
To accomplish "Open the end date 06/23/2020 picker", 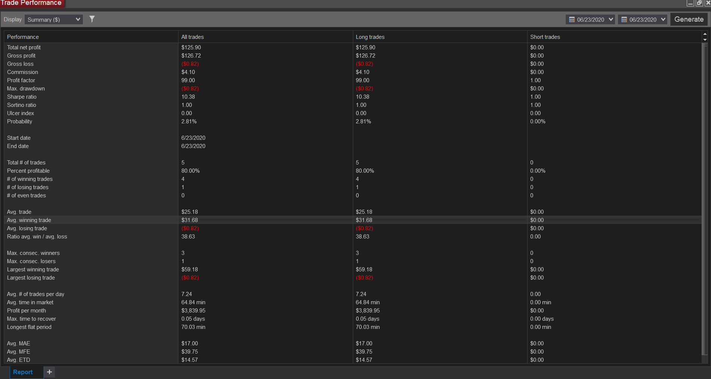I will click(x=642, y=19).
